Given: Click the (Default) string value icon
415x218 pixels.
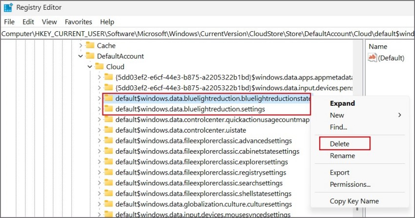Looking at the screenshot, I should (372, 58).
